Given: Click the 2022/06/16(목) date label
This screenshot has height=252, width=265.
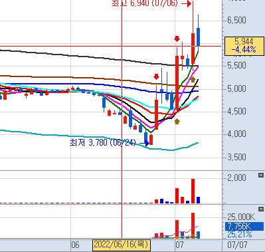Looking at the screenshot, I should click(121, 245).
